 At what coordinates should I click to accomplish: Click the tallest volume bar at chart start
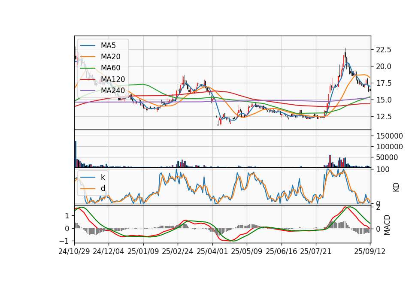76,154
